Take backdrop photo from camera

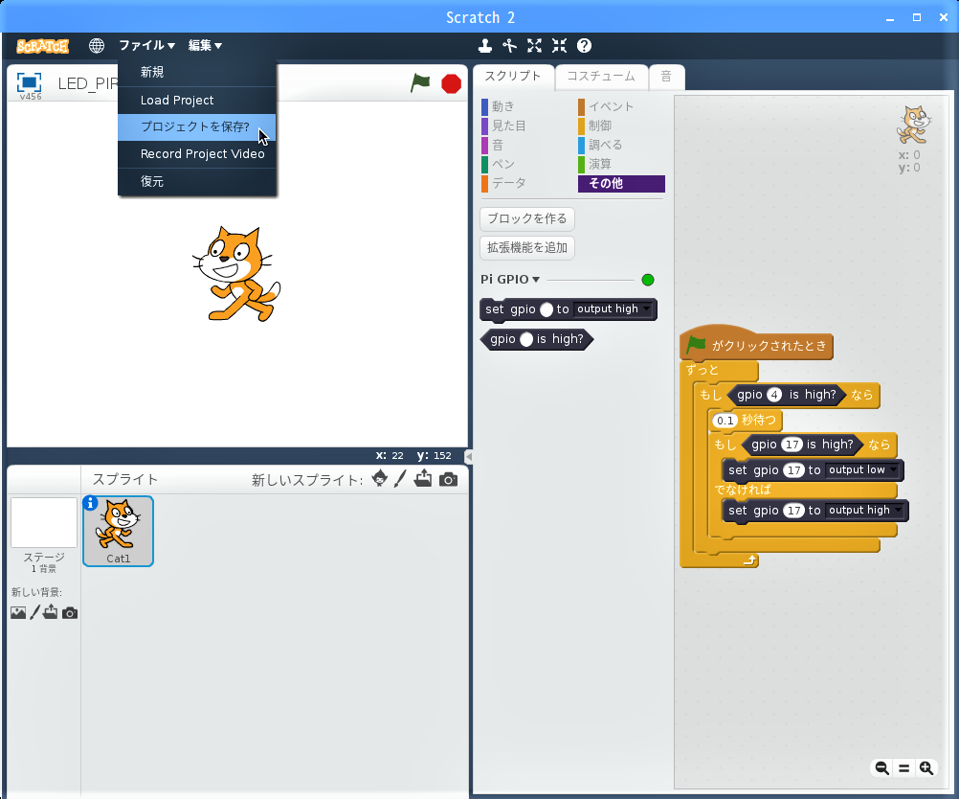coord(70,613)
